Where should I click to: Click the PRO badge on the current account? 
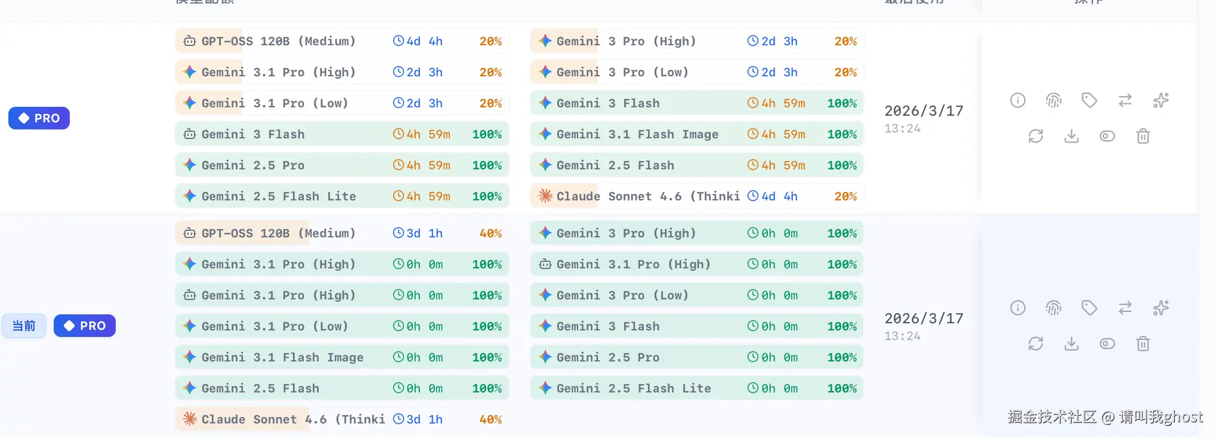85,326
